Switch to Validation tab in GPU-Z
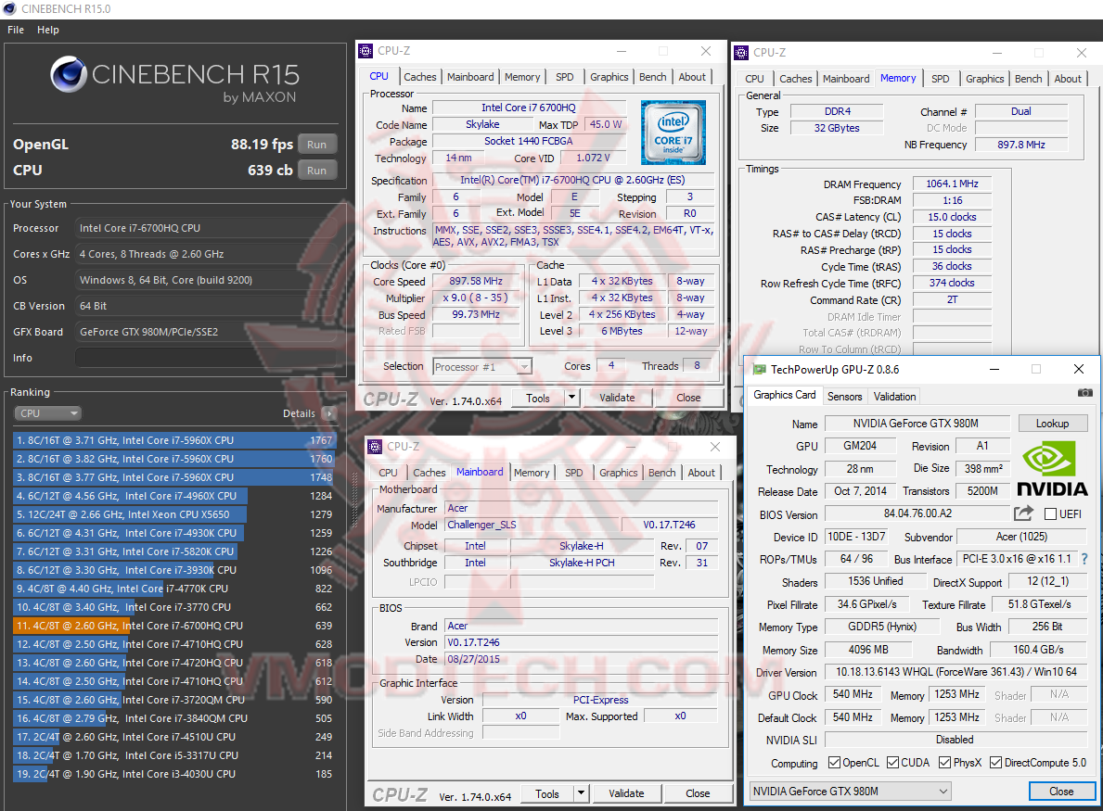 [894, 397]
